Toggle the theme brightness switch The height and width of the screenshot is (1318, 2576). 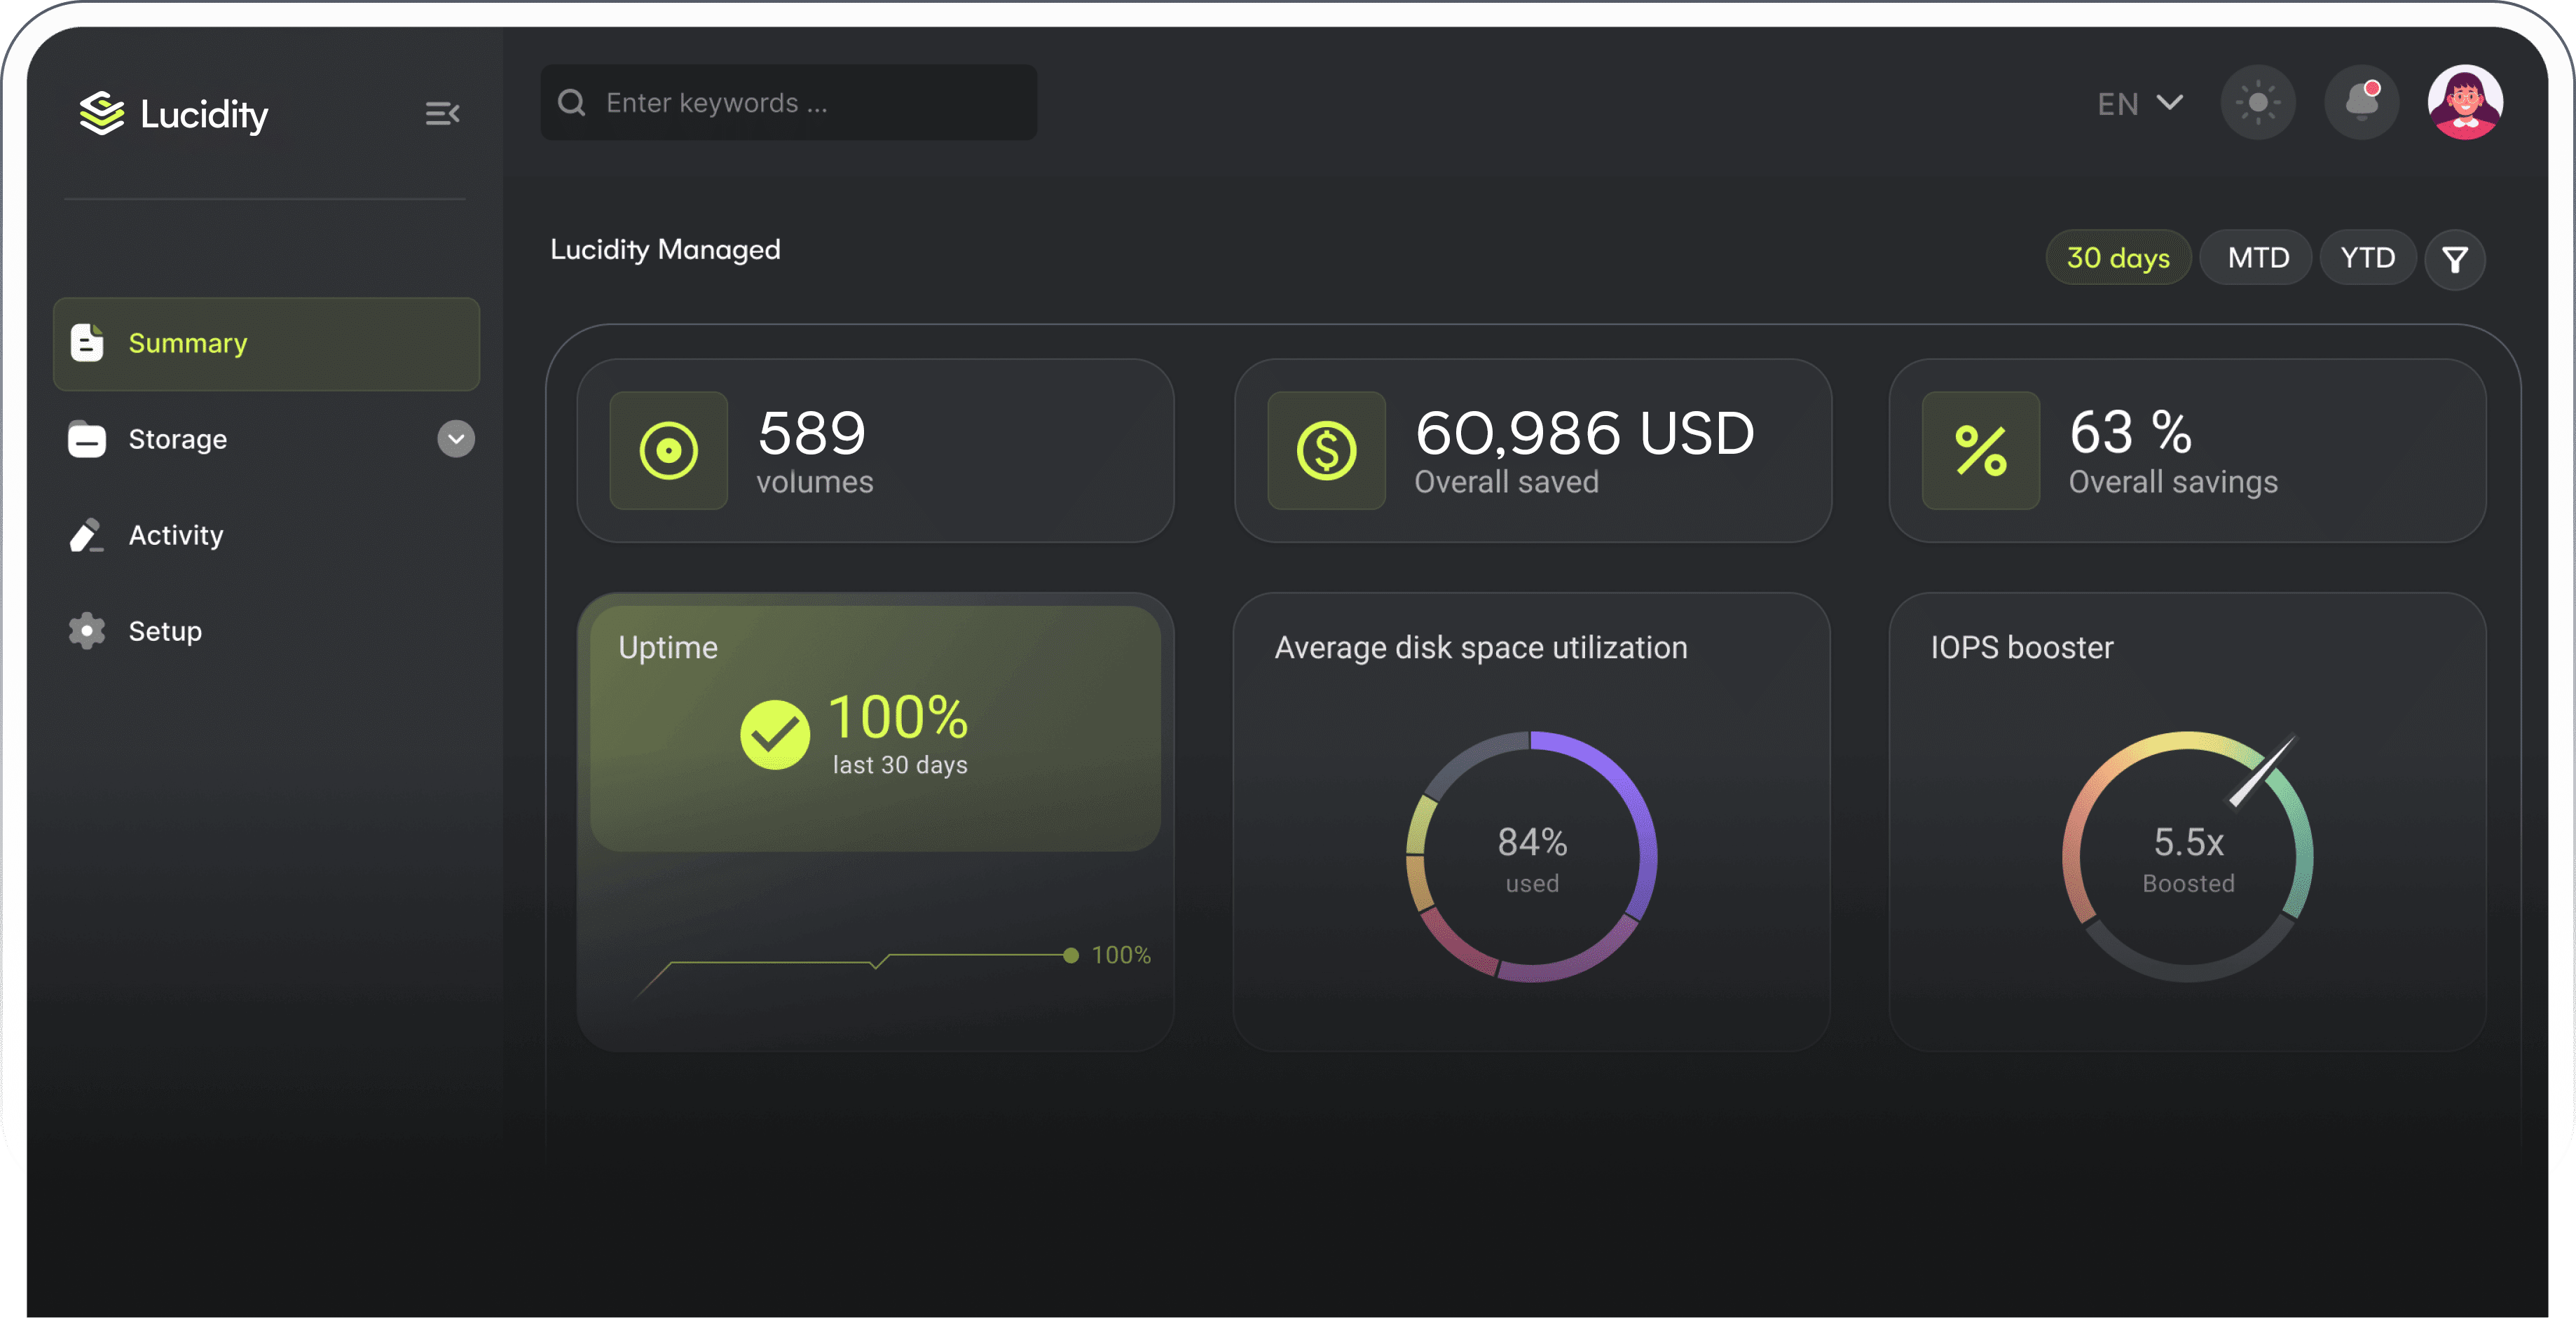tap(2259, 102)
